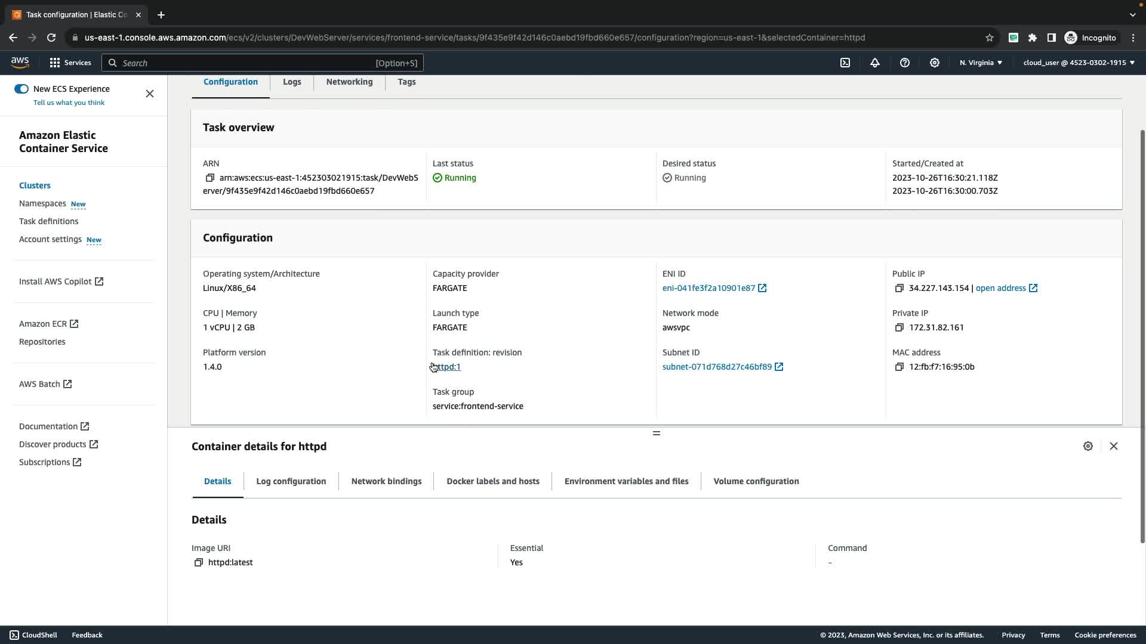Viewport: 1146px width, 644px height.
Task: Copy the task ARN to clipboard
Action: [x=210, y=178]
